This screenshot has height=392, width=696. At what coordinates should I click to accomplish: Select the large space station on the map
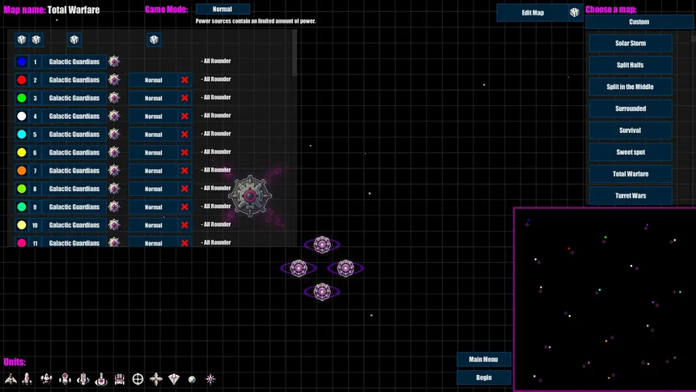250,195
